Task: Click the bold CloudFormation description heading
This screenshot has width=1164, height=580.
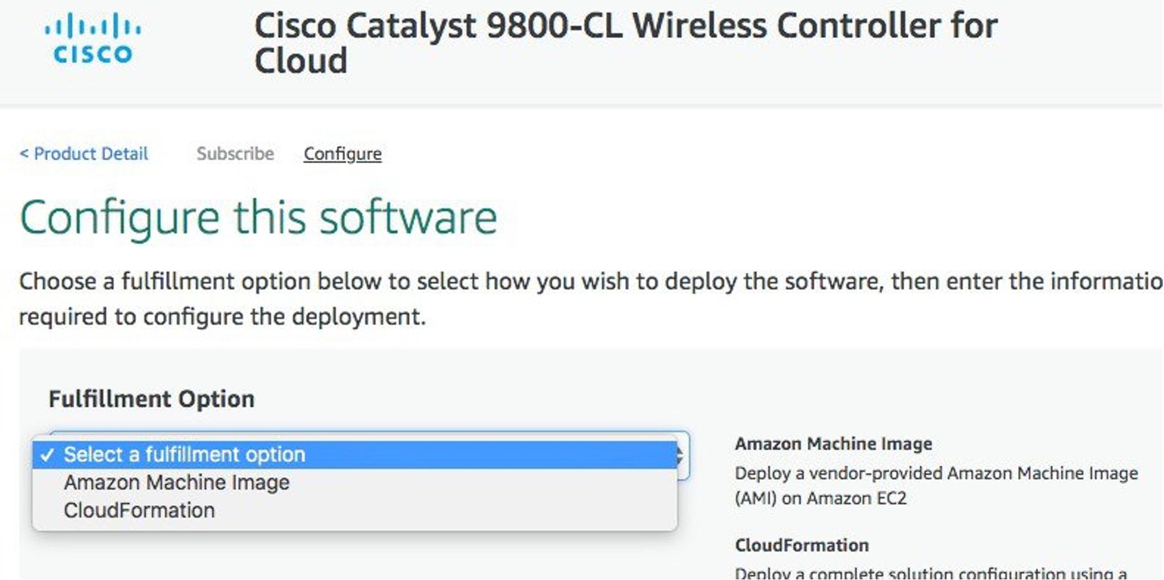Action: (x=801, y=546)
